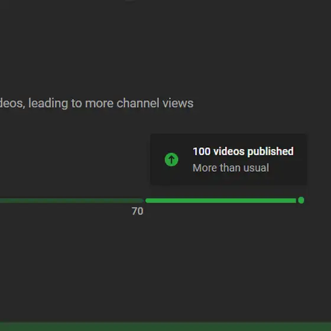The image size is (331, 331).
Task: Click the 'More than usual' label
Action: click(x=231, y=168)
